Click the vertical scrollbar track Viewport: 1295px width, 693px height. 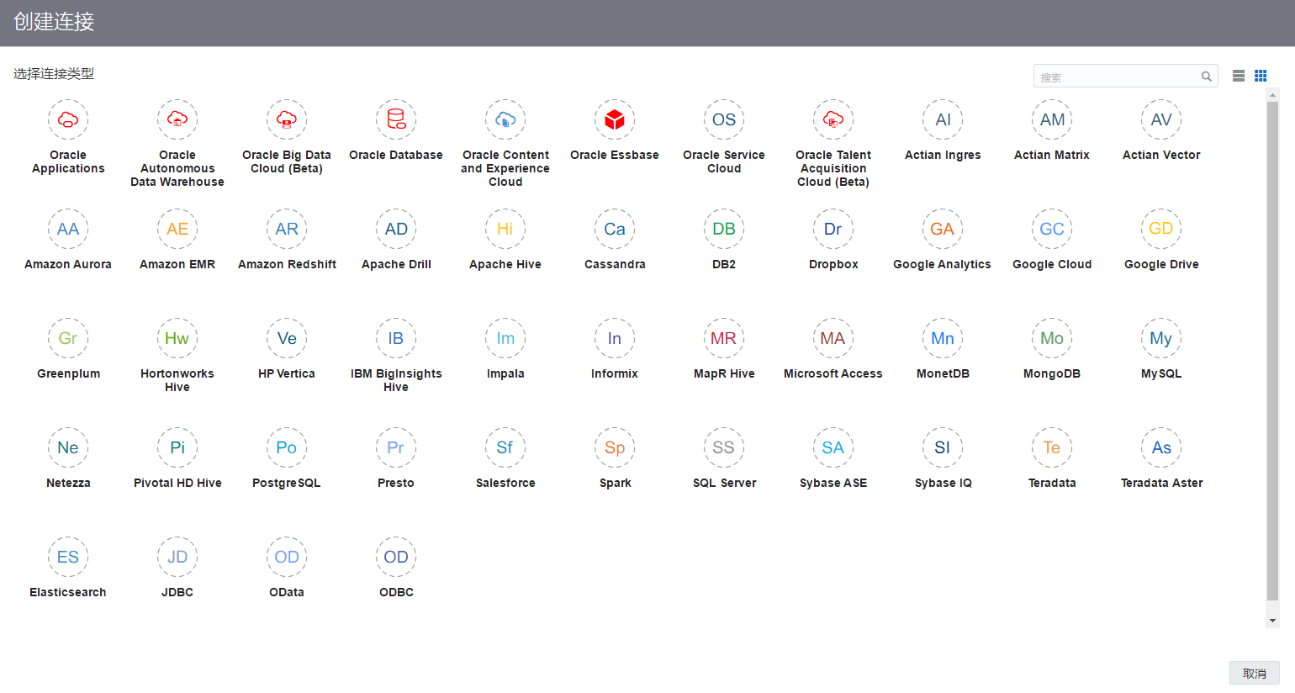[x=1272, y=357]
